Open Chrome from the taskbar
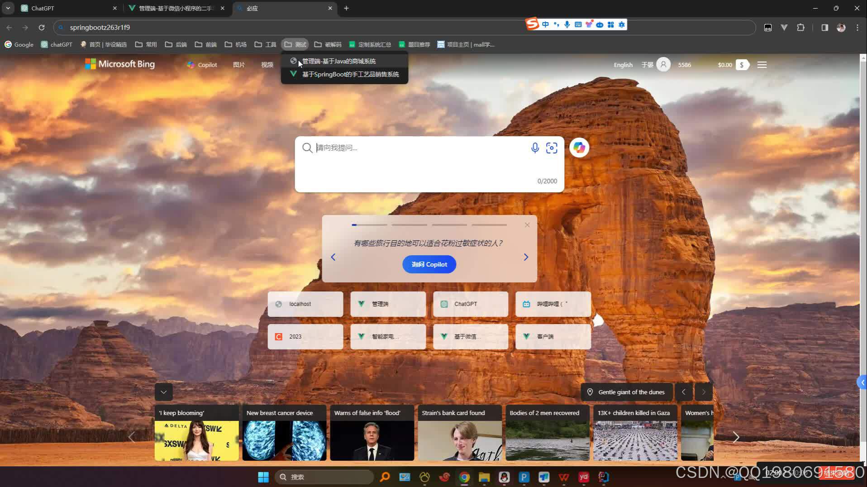Screen dimensions: 867x487 464,477
